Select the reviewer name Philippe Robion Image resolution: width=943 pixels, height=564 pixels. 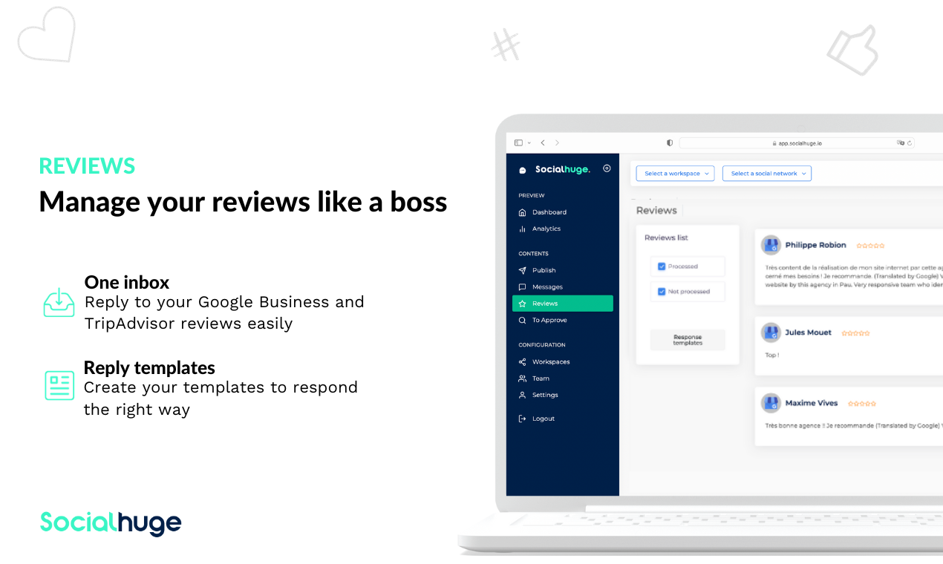pyautogui.click(x=815, y=245)
